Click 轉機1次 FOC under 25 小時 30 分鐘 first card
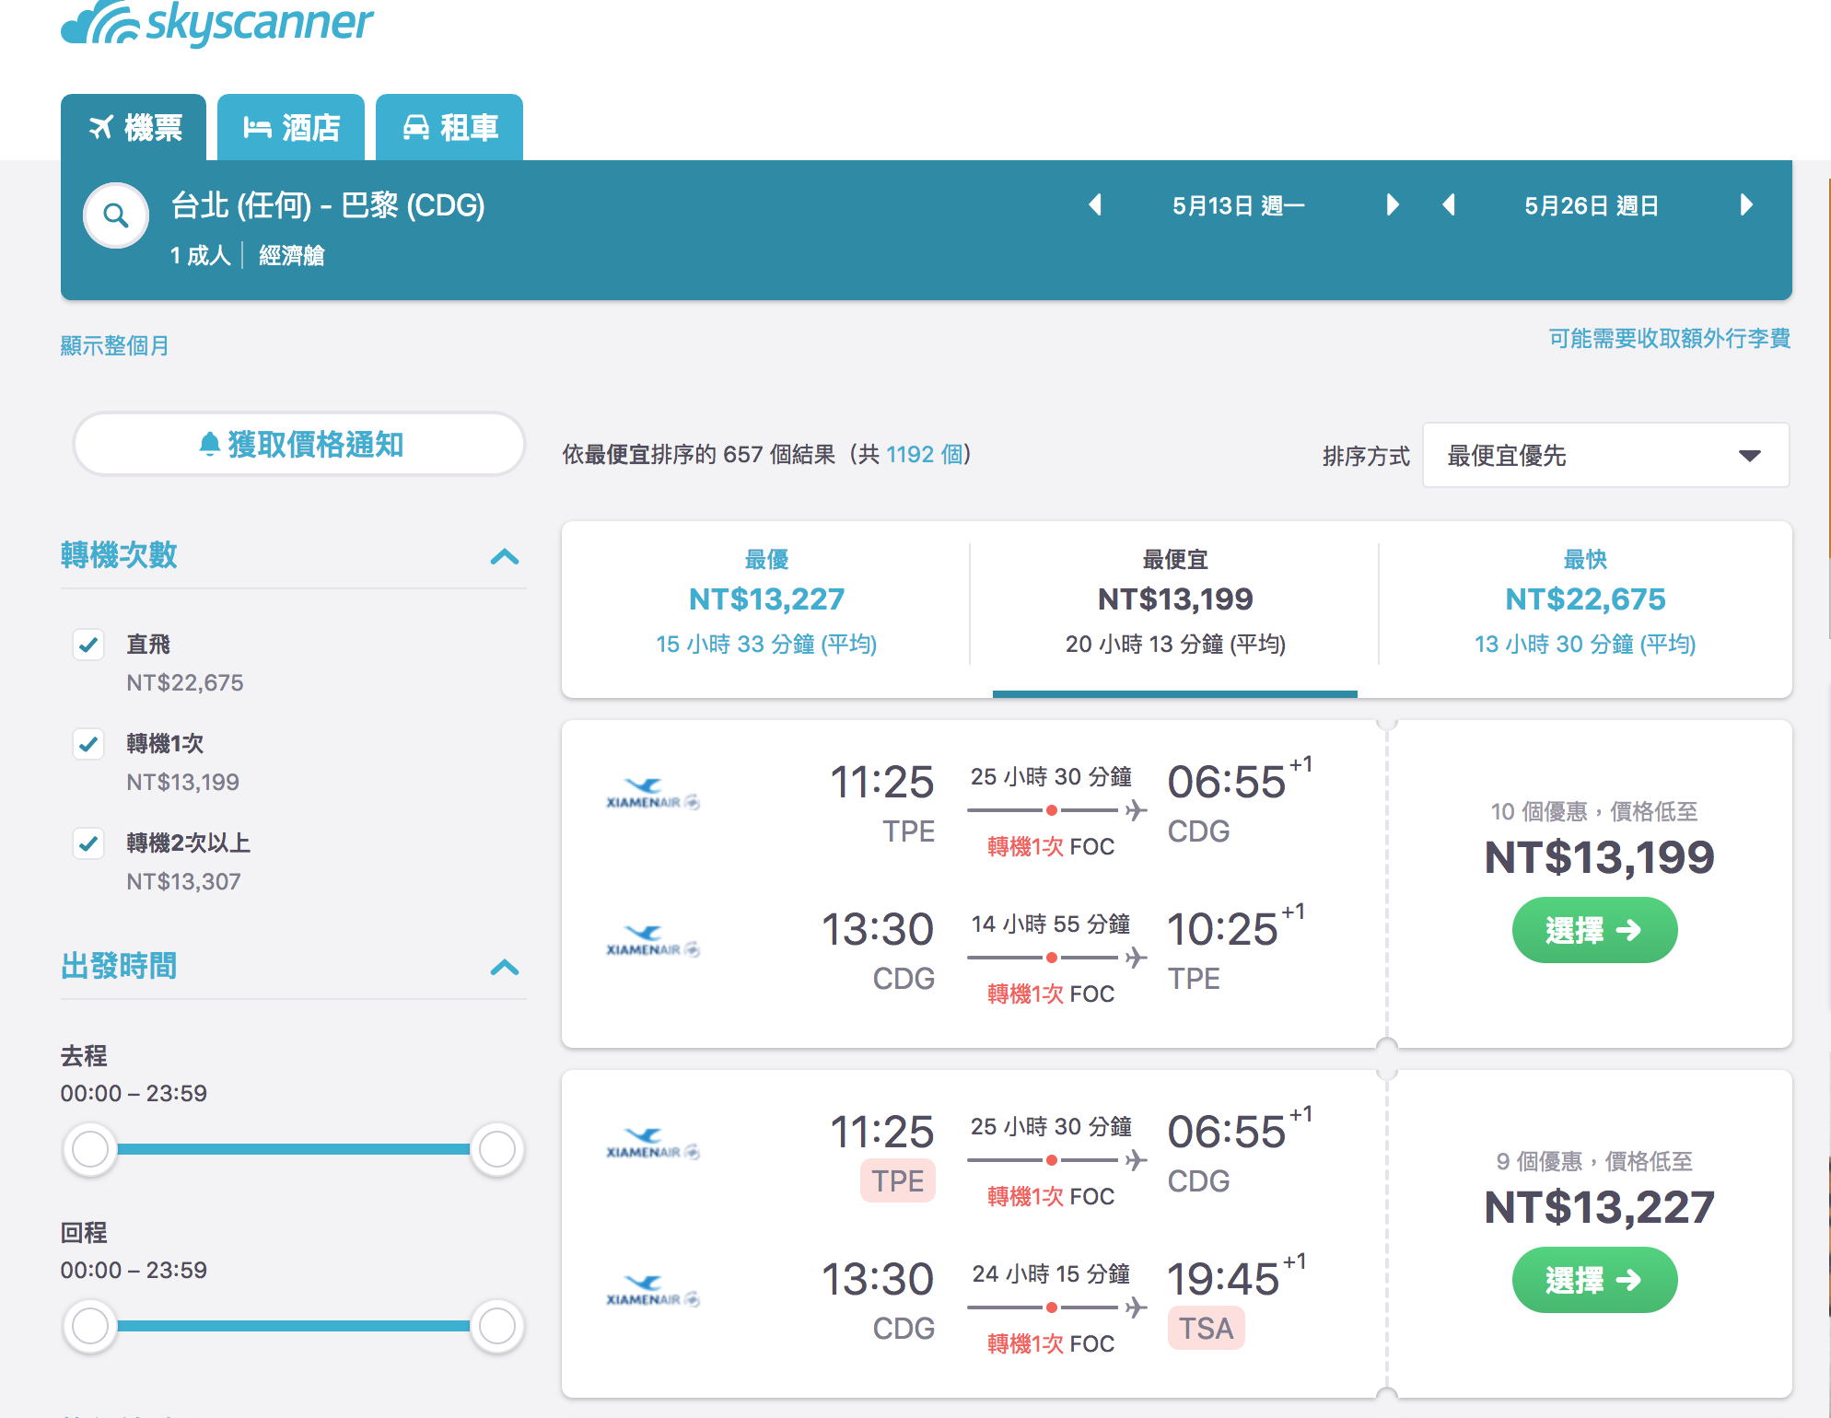 click(x=1051, y=846)
